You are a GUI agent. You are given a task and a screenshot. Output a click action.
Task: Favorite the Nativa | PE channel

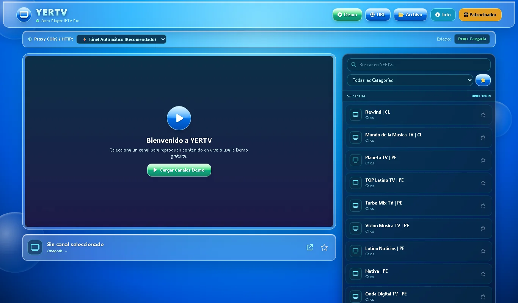click(483, 274)
